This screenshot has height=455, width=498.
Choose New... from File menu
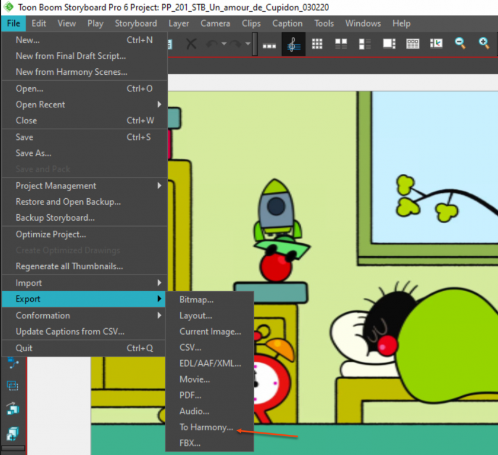pos(84,40)
